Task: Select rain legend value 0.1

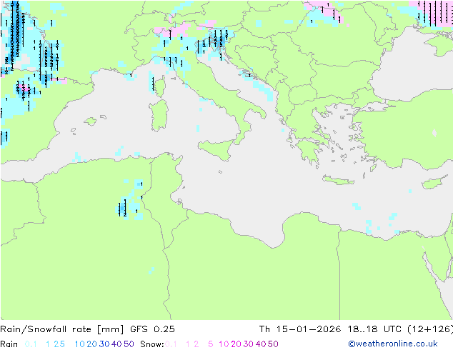Action: (31, 344)
